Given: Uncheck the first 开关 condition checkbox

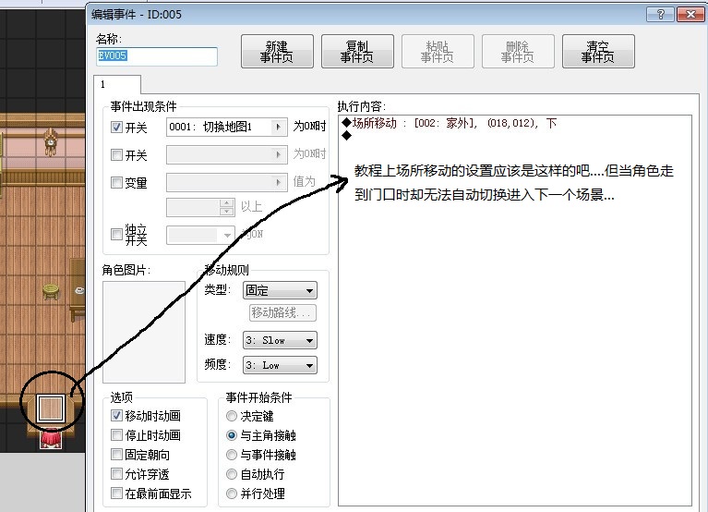Looking at the screenshot, I should pyautogui.click(x=116, y=128).
